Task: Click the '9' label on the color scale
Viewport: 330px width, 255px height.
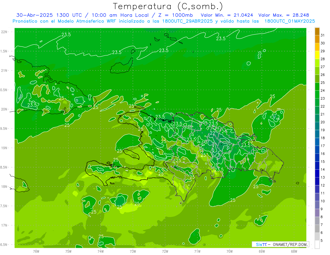Action: coord(322,209)
